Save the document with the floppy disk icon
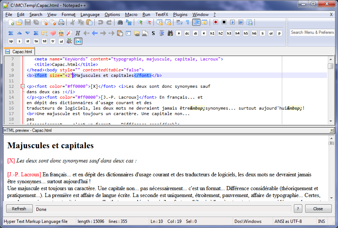Screen dimensions: 338x228 pyautogui.click(x=28, y=23)
